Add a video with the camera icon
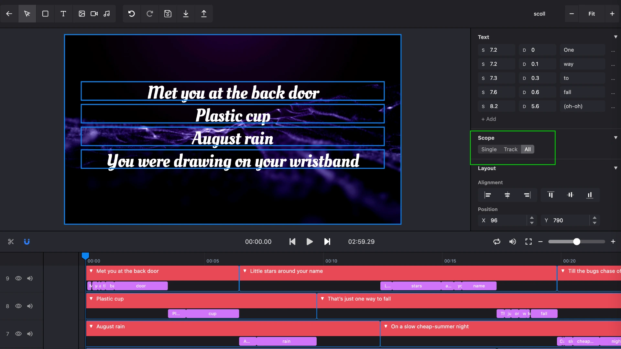Screen dimensions: 621x349 click(x=94, y=14)
